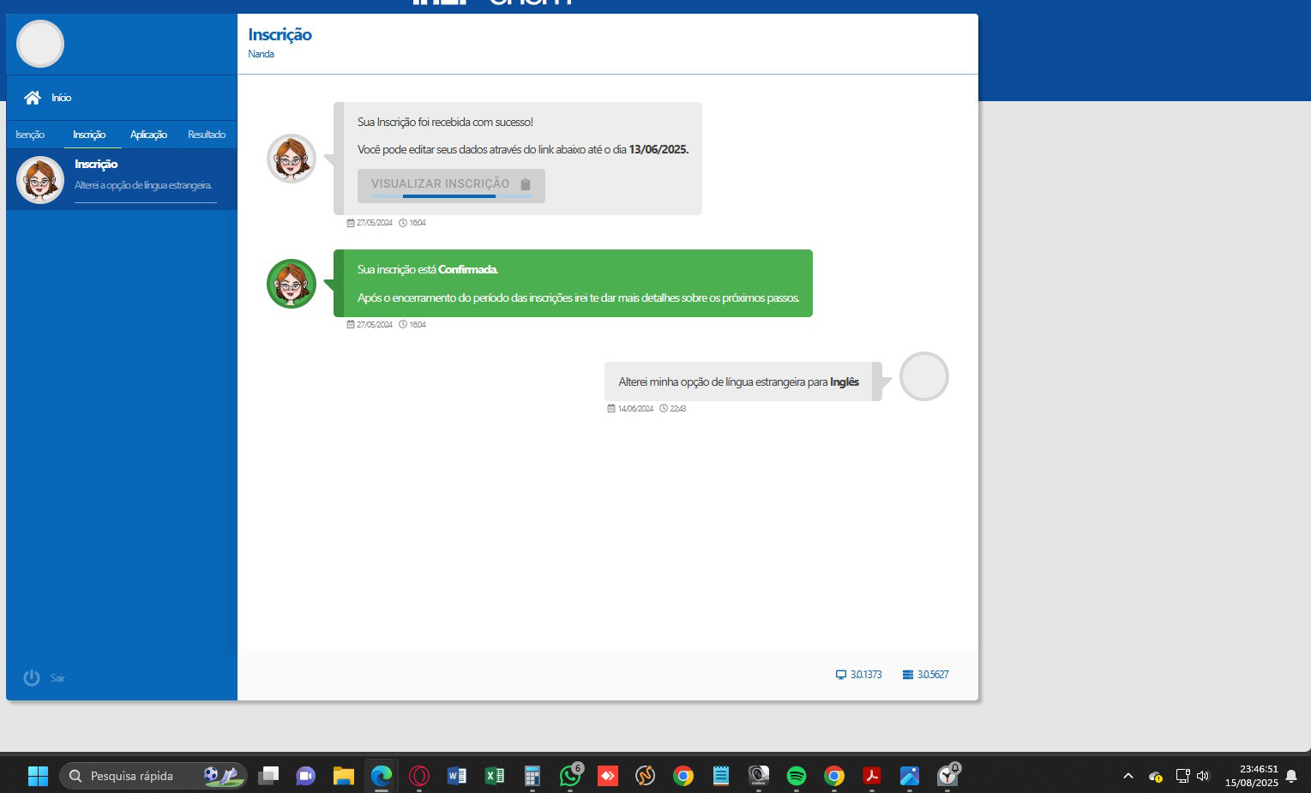Click the Sair power icon
Screen dimensions: 1311x793
pyautogui.click(x=32, y=678)
